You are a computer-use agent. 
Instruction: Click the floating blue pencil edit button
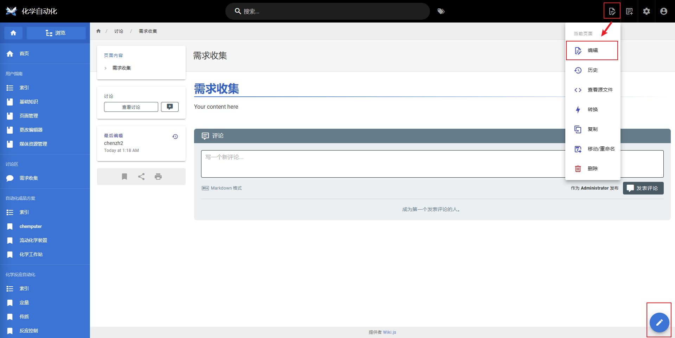coord(659,323)
